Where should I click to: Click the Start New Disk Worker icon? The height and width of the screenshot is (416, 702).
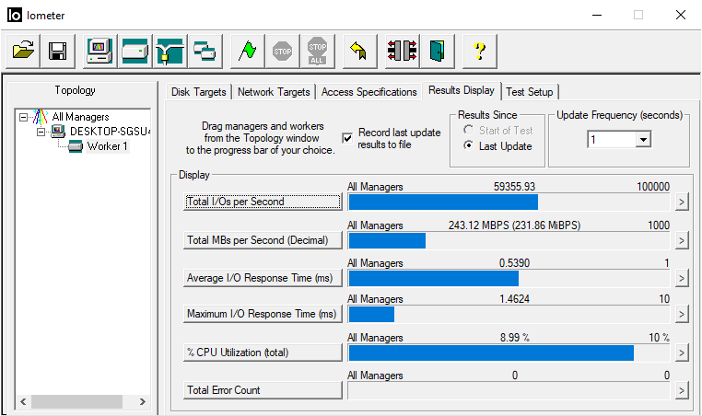135,51
